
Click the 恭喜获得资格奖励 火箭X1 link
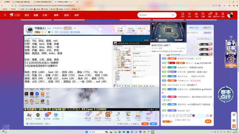point(40,124)
